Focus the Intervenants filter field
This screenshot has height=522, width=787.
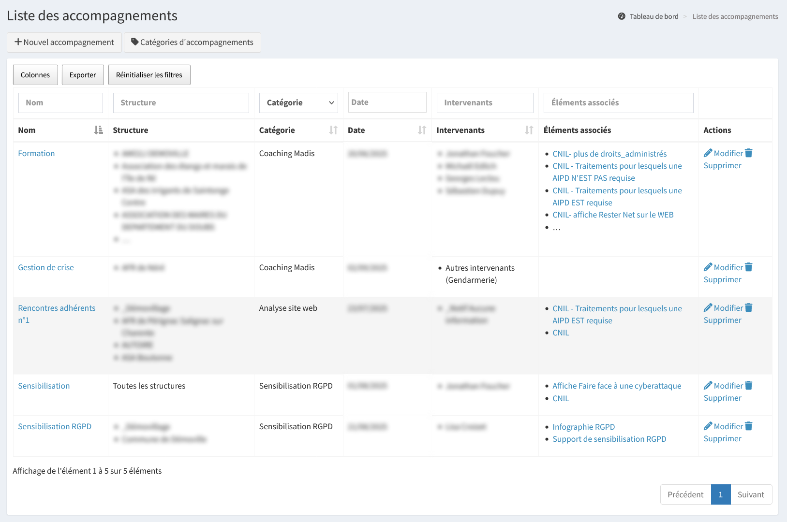point(485,102)
